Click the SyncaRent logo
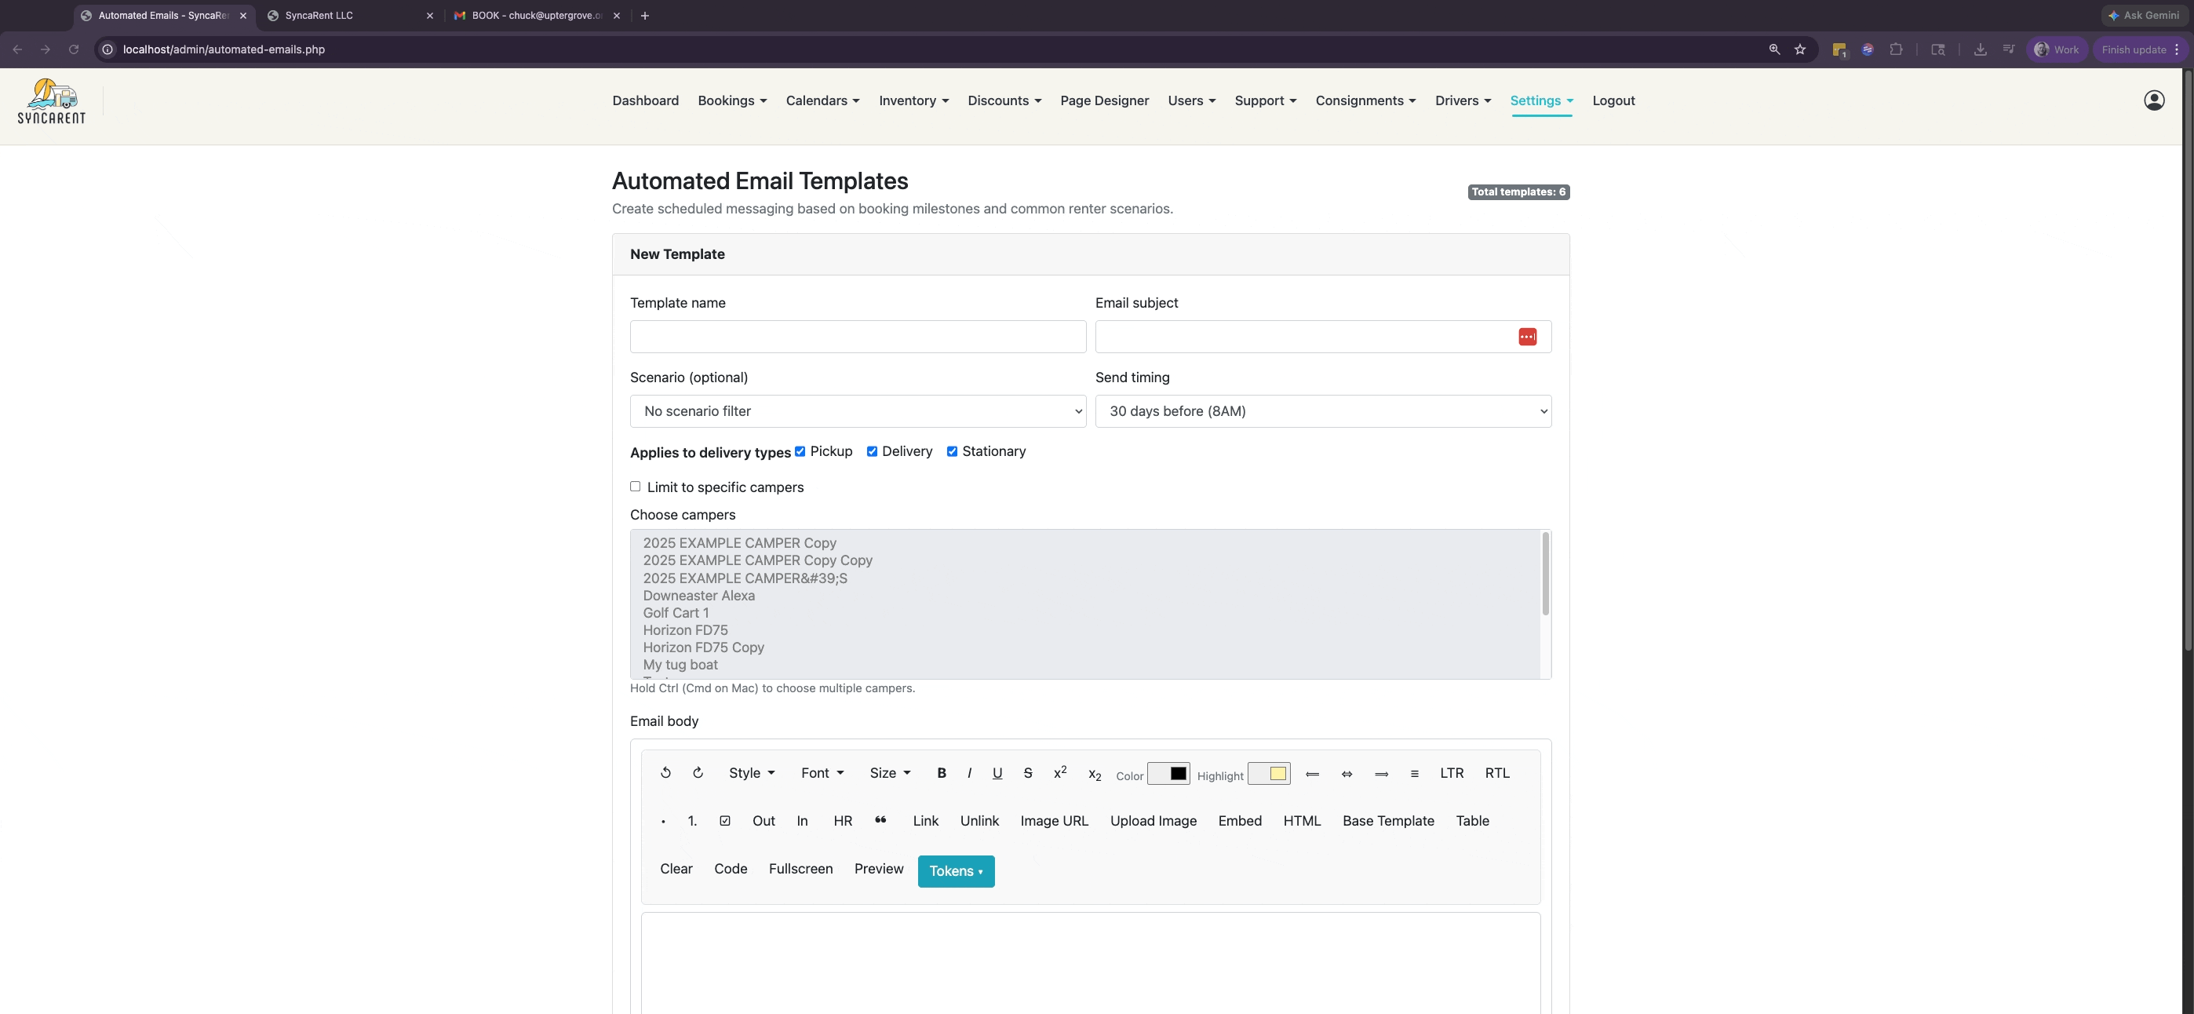 coord(52,101)
